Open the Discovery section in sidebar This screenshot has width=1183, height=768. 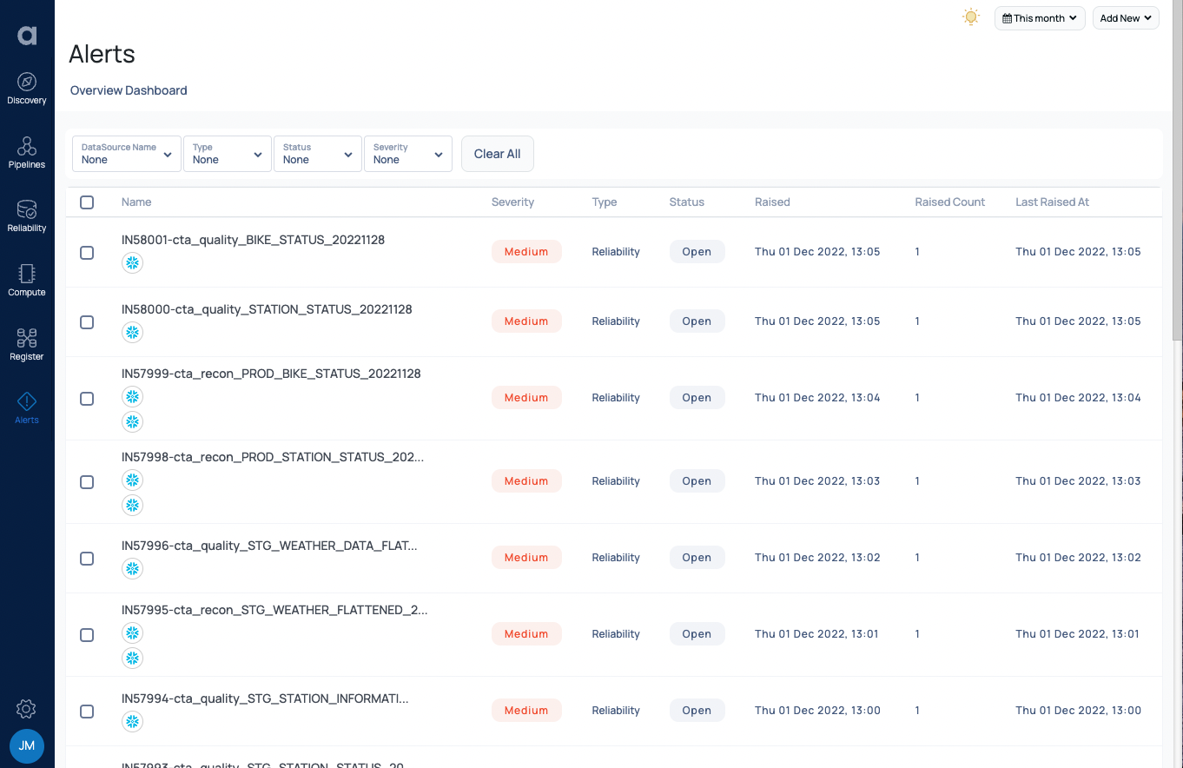tap(26, 87)
